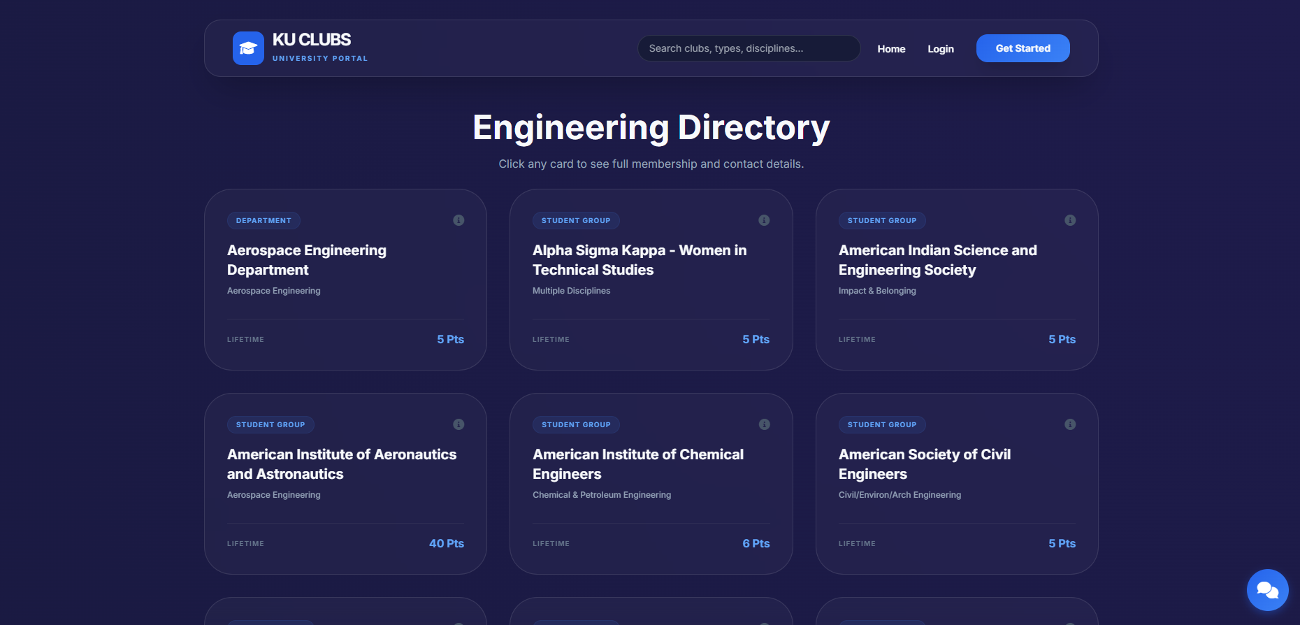Click STUDENT GROUP badge on Alpha Sigma Kappa card
Image resolution: width=1300 pixels, height=625 pixels.
pos(576,220)
